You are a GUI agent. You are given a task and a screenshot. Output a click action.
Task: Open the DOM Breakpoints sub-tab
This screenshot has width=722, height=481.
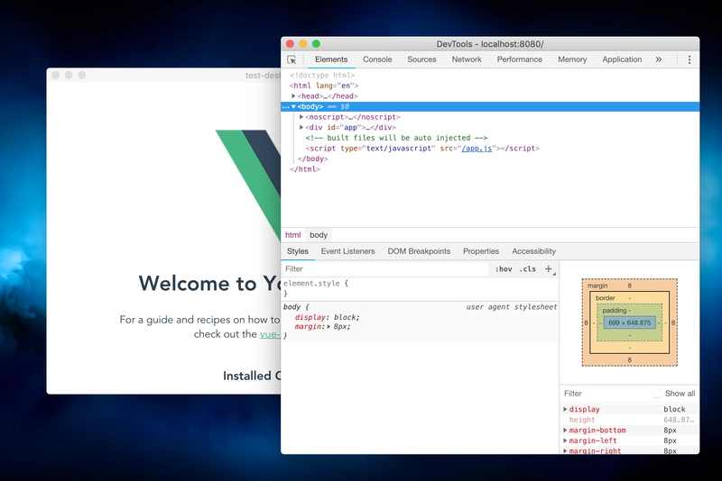pos(419,251)
